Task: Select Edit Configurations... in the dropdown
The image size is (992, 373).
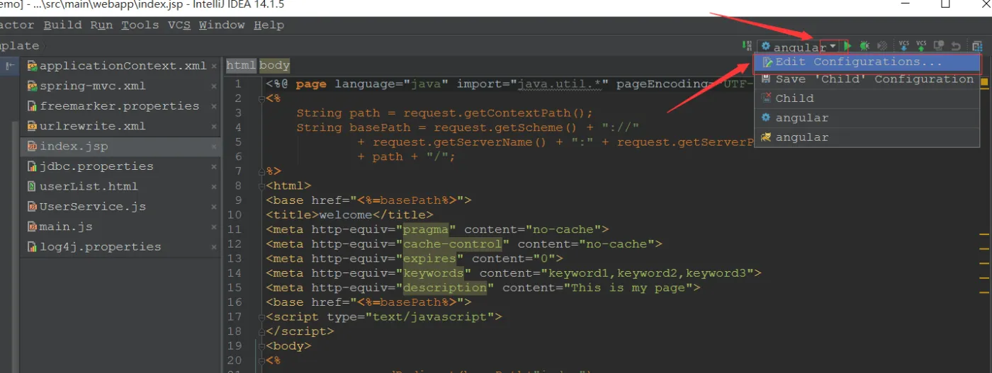Action: 858,62
